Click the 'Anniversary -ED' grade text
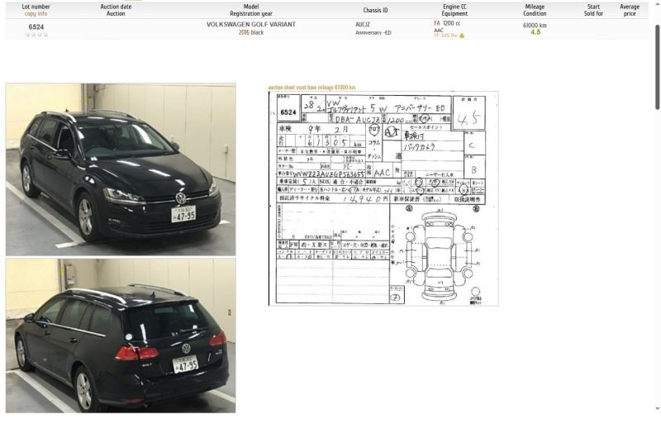Image resolution: width=661 pixels, height=424 pixels. click(373, 32)
